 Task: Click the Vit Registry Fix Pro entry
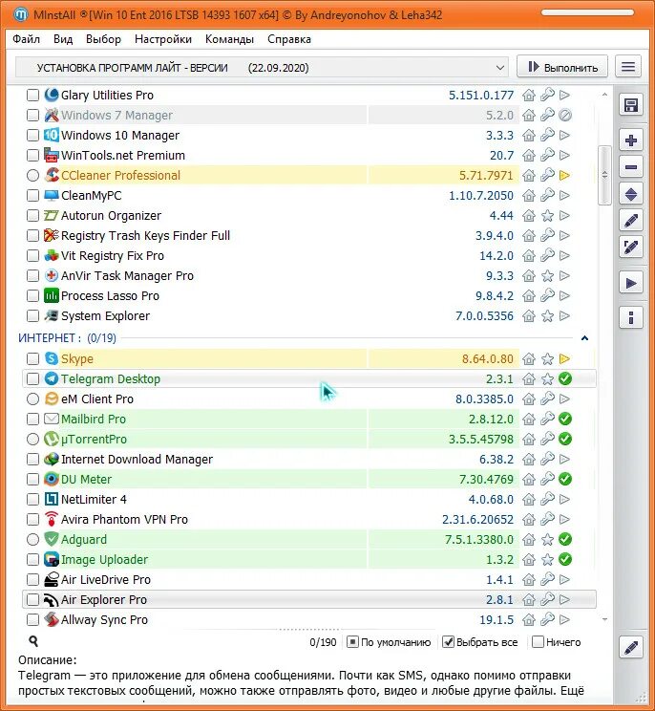coord(113,256)
